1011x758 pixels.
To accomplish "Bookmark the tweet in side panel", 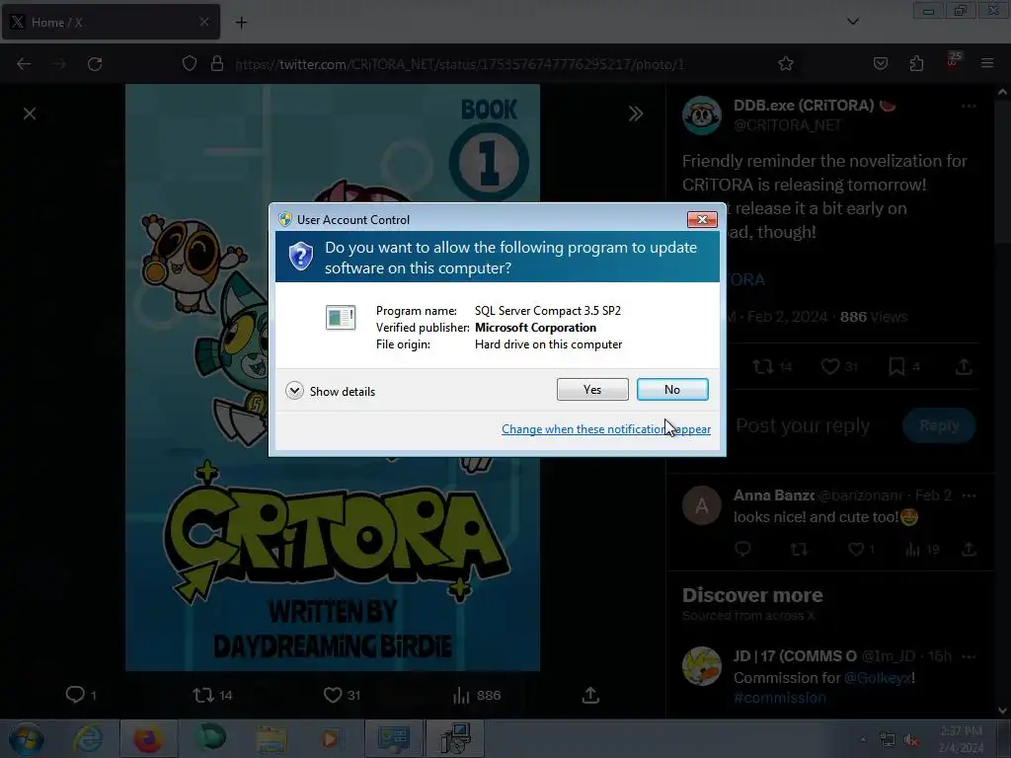I will (896, 367).
